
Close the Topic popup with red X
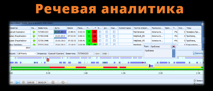[x=173, y=47]
